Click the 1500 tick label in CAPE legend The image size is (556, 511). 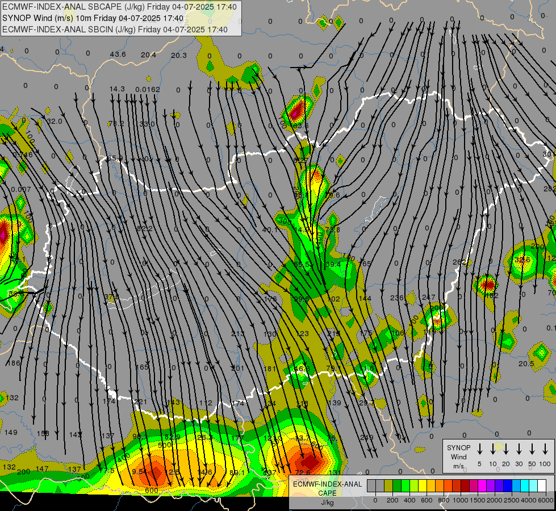pyautogui.click(x=477, y=500)
